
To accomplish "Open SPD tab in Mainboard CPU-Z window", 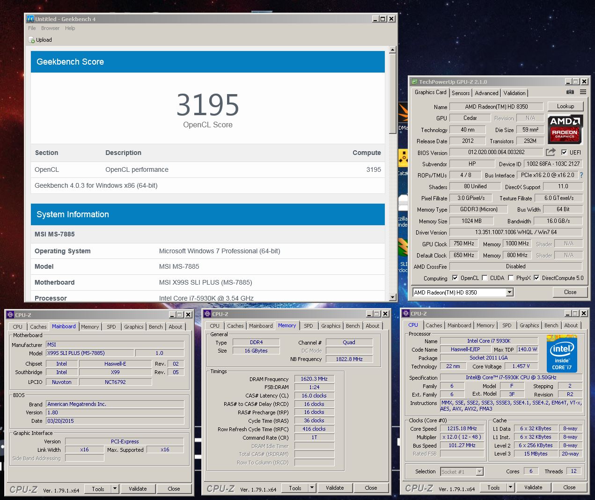I will (111, 327).
